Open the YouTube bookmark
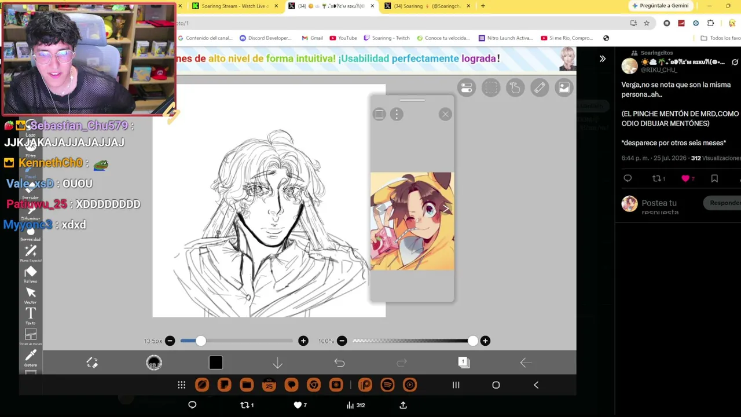Image resolution: width=741 pixels, height=417 pixels. [x=343, y=38]
